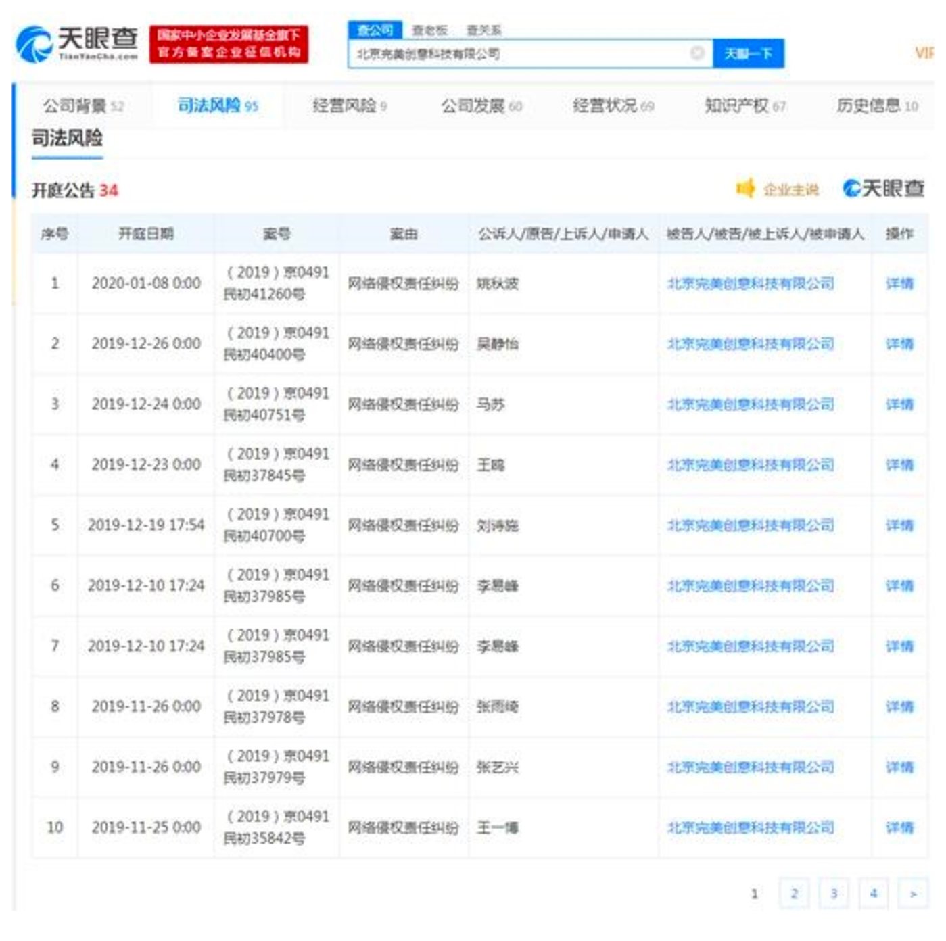This screenshot has width=946, height=941.
Task: Select current page 1 indicator
Action: point(755,894)
